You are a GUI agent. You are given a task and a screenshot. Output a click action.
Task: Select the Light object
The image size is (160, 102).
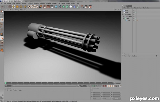[x=126, y=12]
